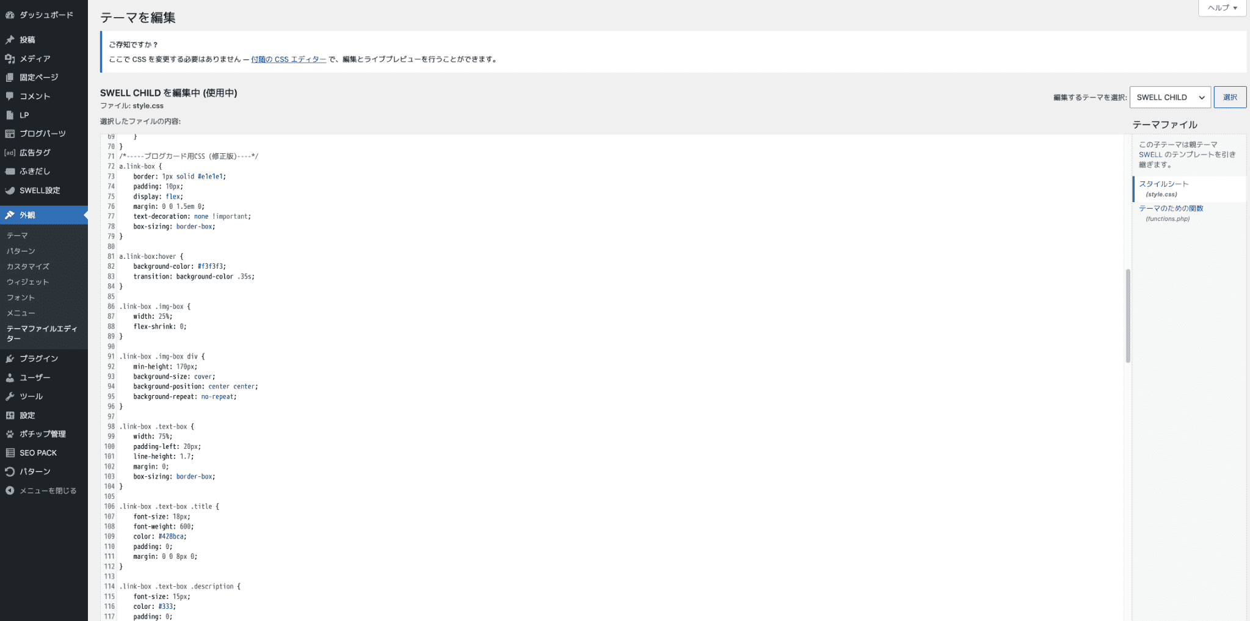
Task: Click the 選択 button
Action: 1230,97
